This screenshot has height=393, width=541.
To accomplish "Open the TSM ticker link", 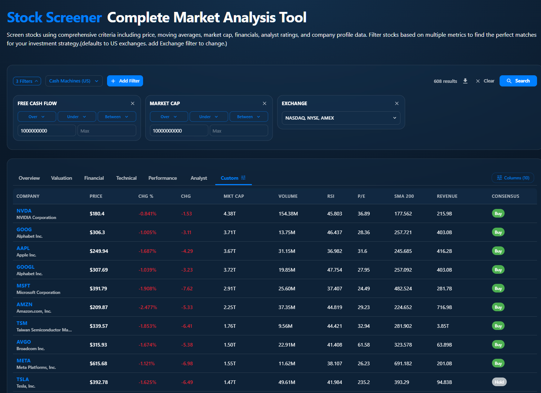I will click(22, 323).
